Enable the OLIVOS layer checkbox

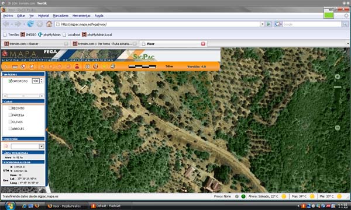(10, 122)
